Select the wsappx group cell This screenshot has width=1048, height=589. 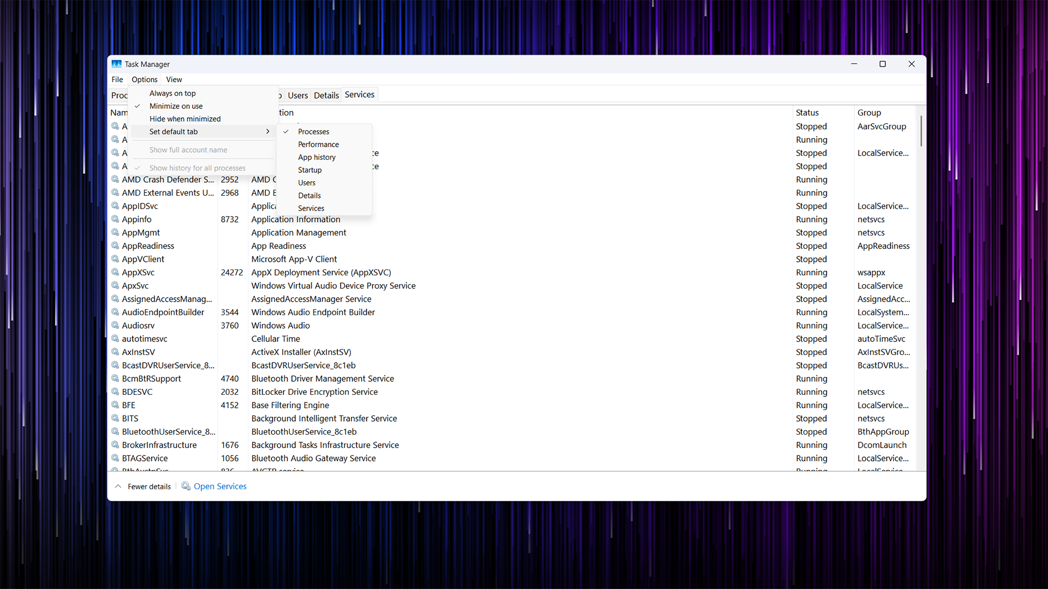point(871,272)
